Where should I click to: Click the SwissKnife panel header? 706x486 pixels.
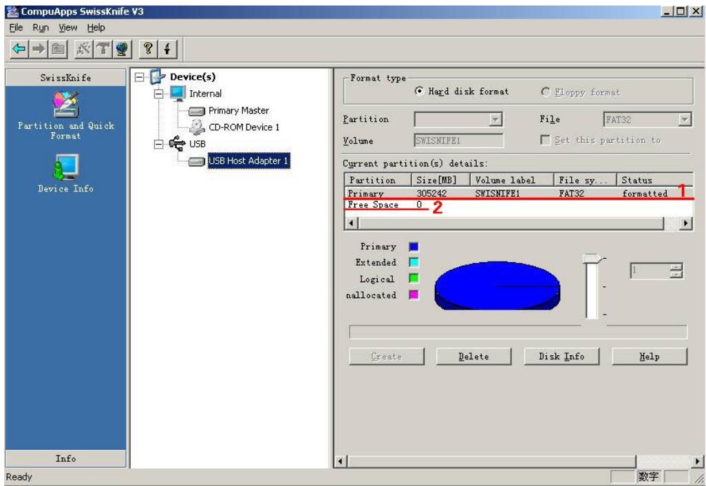coord(66,78)
